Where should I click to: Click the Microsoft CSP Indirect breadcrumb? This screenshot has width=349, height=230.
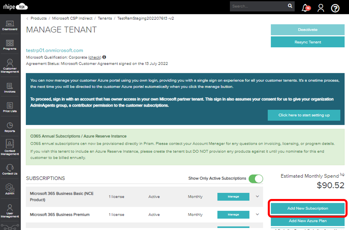72,18
